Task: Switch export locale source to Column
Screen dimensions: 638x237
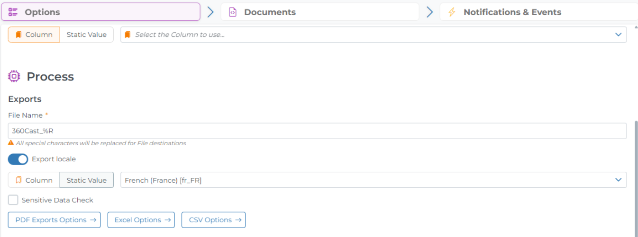Action: [34, 180]
